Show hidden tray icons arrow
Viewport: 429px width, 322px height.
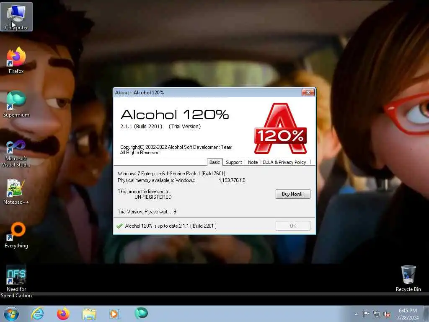(x=356, y=314)
